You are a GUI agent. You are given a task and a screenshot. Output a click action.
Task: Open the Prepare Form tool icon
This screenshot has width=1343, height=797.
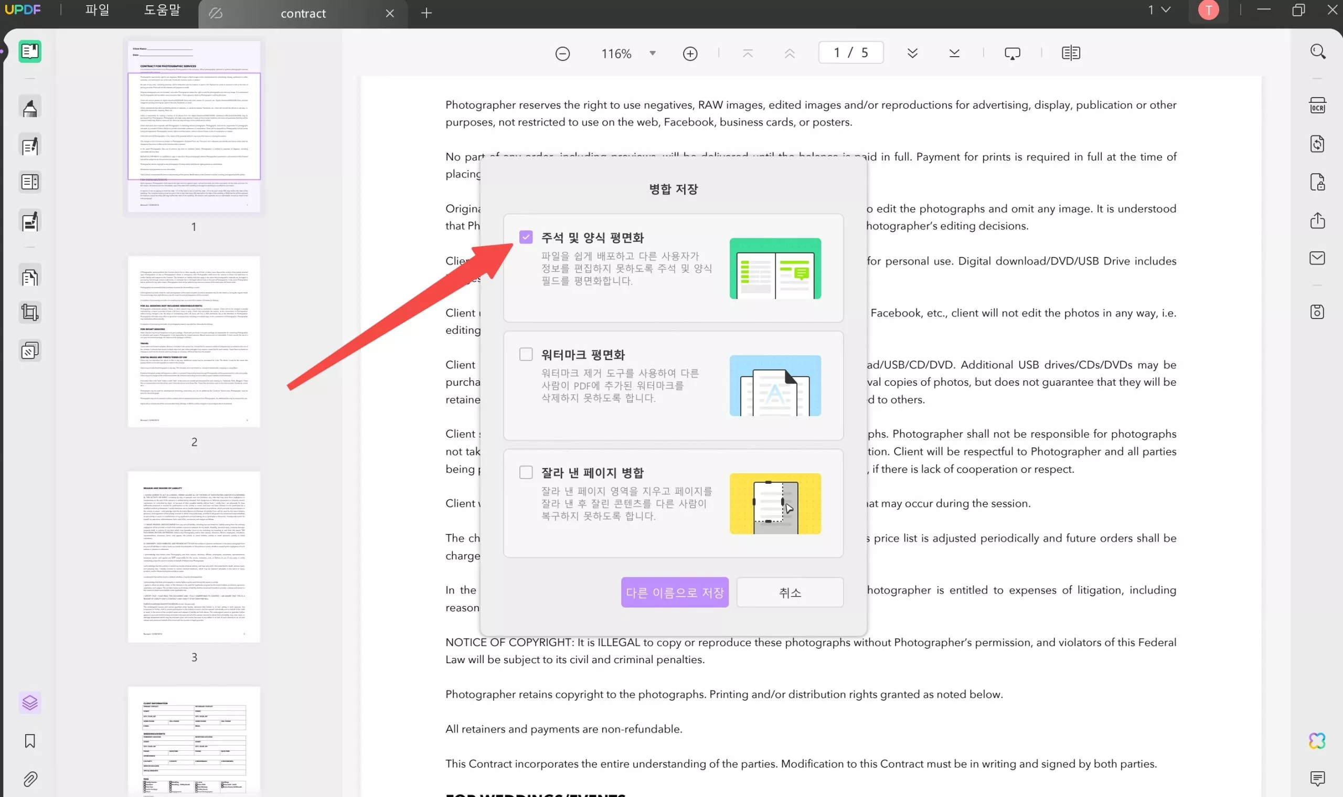tap(30, 182)
